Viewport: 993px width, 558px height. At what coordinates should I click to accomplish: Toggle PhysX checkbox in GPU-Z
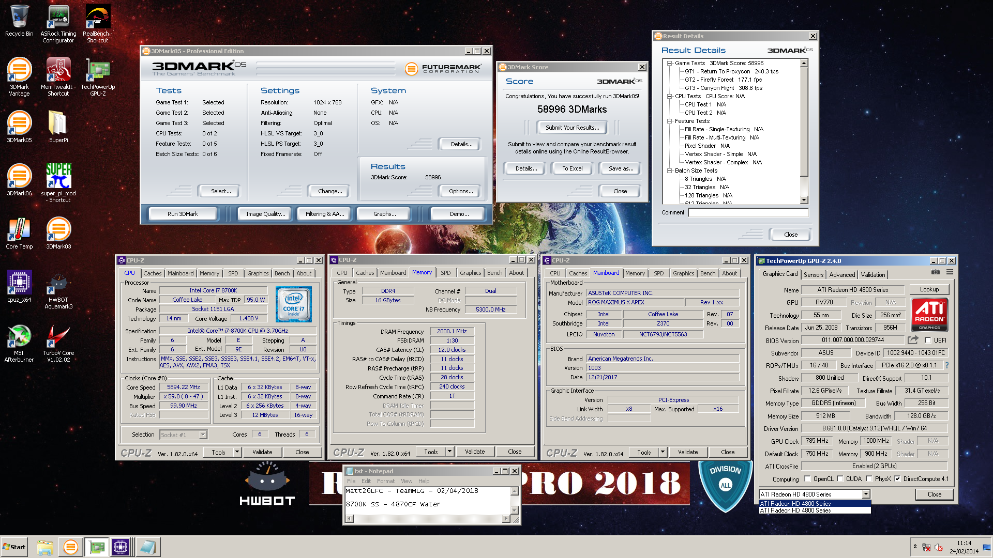(869, 479)
